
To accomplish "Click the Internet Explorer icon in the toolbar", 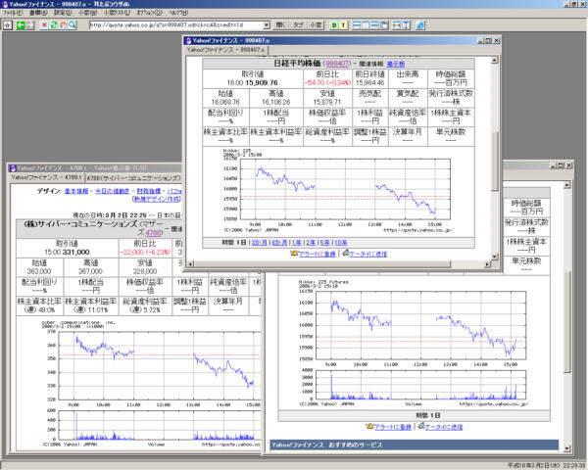I will [x=420, y=25].
